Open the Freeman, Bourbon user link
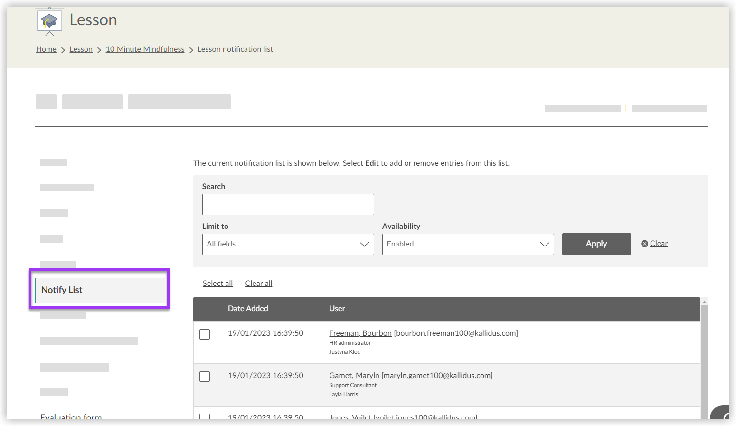 [x=360, y=333]
